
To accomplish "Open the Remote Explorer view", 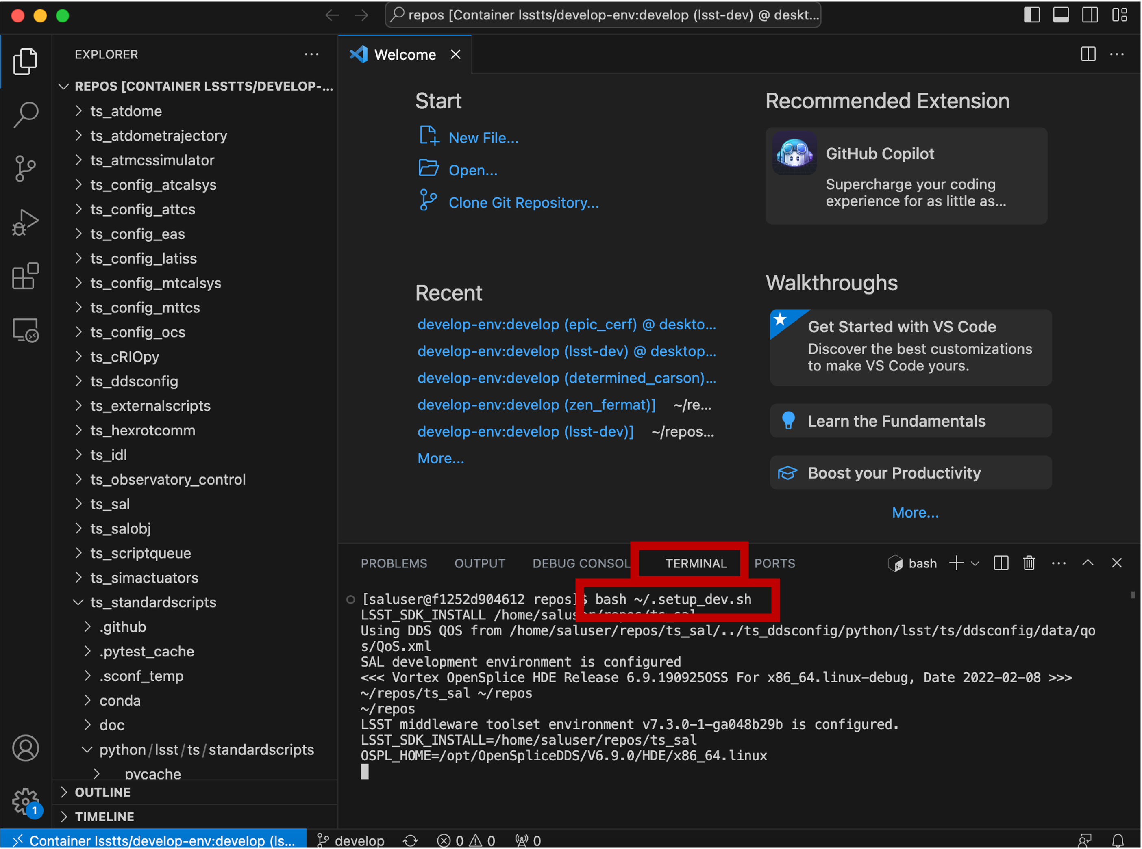I will click(x=25, y=330).
